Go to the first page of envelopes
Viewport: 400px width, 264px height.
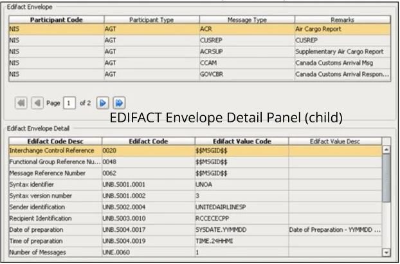21,103
